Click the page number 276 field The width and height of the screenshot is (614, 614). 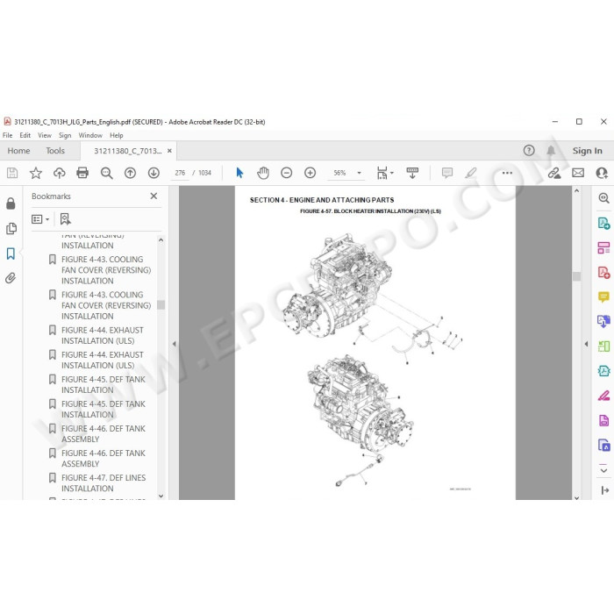(180, 173)
